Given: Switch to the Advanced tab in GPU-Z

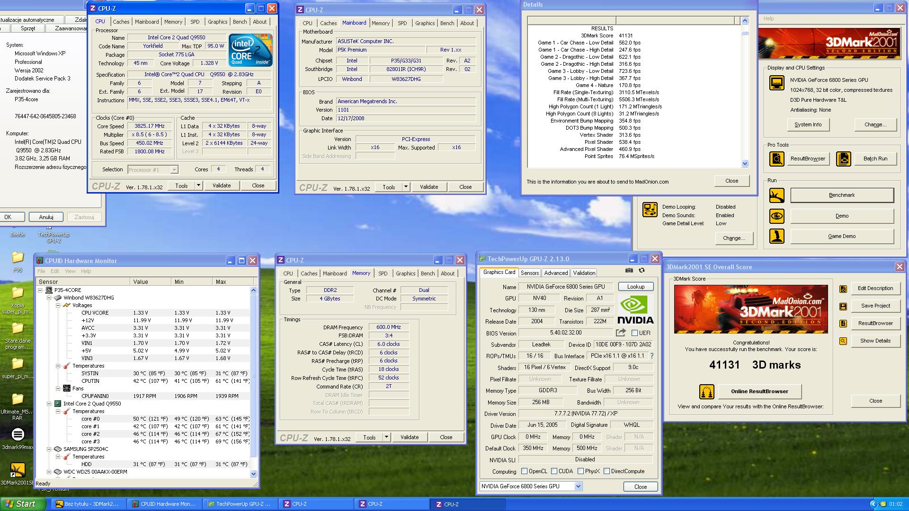Looking at the screenshot, I should 556,273.
